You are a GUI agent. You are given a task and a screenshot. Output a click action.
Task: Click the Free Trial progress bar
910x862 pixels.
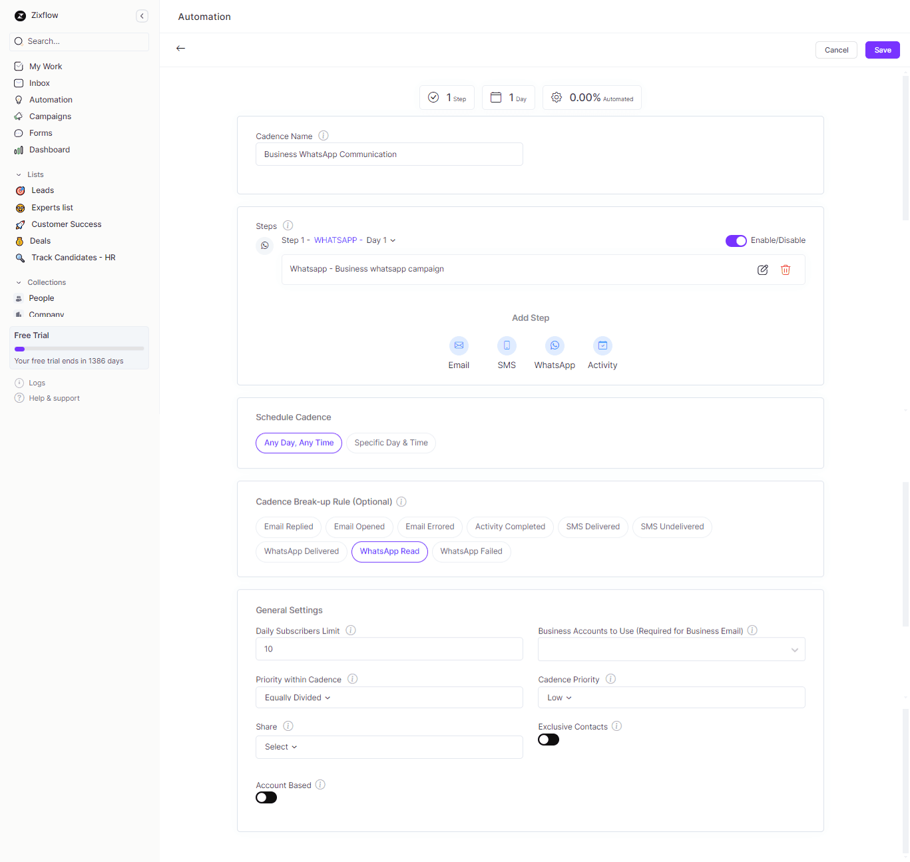pos(79,349)
